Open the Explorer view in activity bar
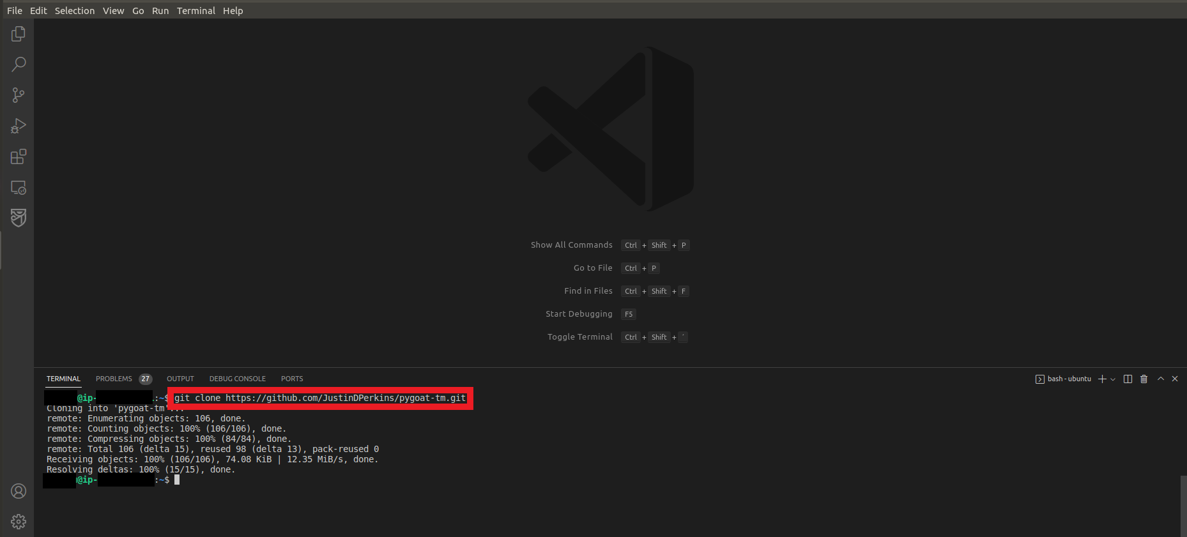1187x537 pixels. [19, 34]
